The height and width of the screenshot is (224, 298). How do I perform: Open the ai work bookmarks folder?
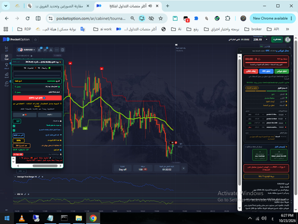coord(103,29)
